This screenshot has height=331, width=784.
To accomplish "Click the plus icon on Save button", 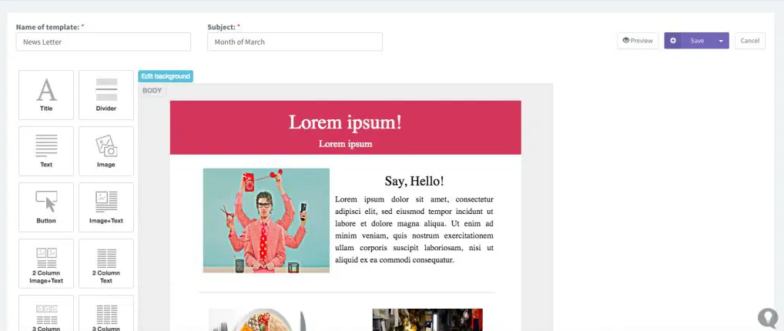I will pyautogui.click(x=673, y=41).
